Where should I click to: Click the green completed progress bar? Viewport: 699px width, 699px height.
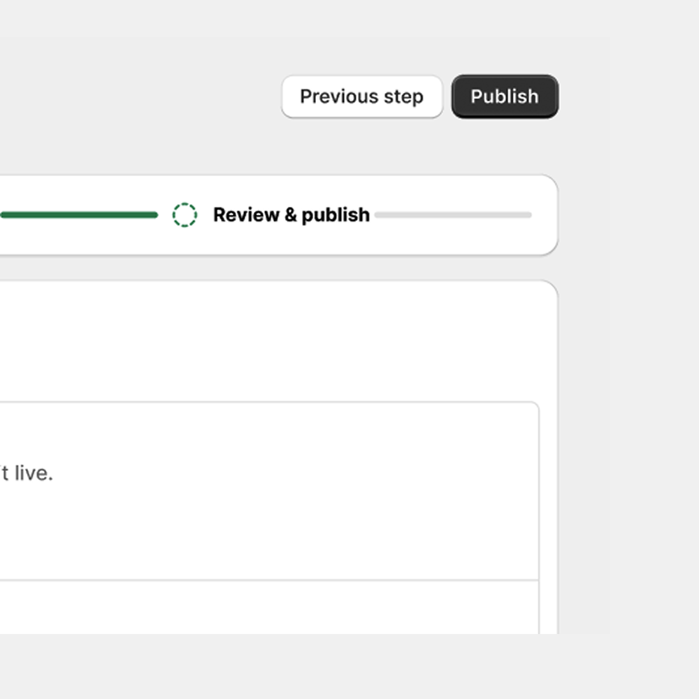(79, 215)
